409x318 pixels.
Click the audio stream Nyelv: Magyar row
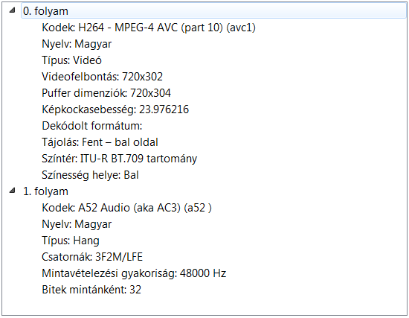[77, 224]
